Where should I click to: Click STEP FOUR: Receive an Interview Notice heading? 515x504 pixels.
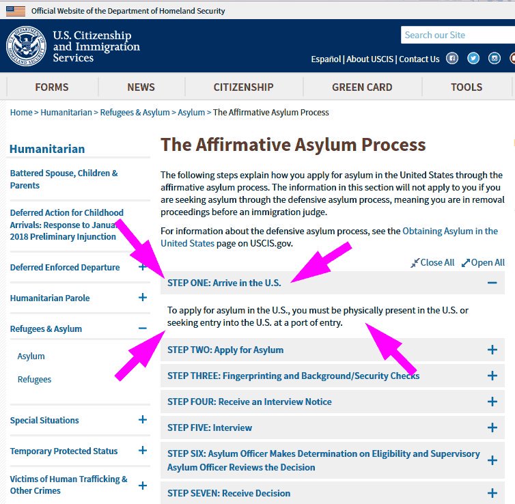coord(249,402)
